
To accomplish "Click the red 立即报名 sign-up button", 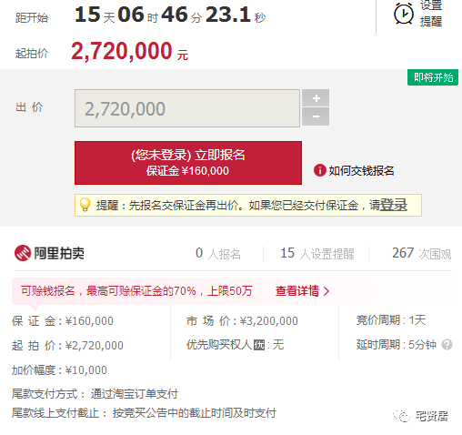I will click(188, 163).
